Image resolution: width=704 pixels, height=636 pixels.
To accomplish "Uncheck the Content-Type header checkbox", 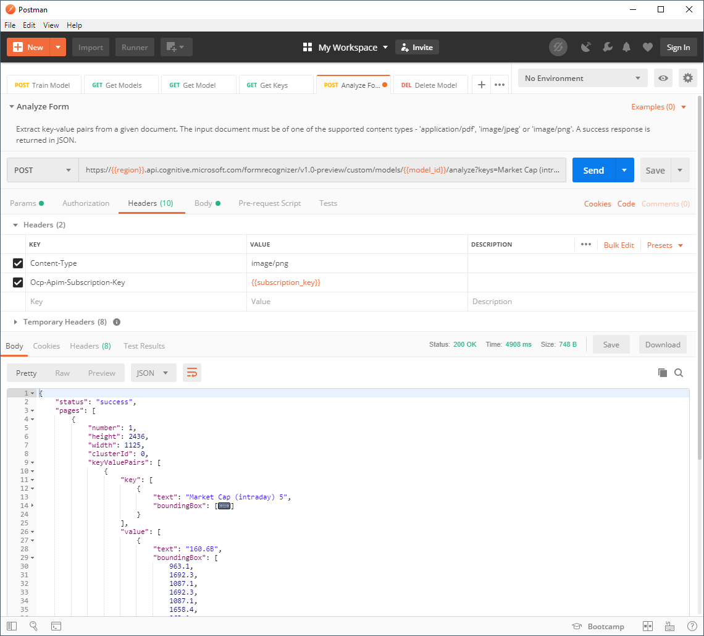I will pos(18,263).
